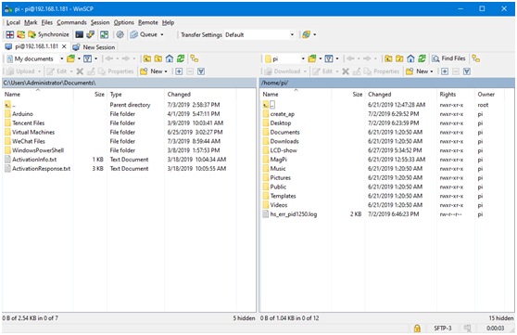Open the My documents drive dropdown

62,58
